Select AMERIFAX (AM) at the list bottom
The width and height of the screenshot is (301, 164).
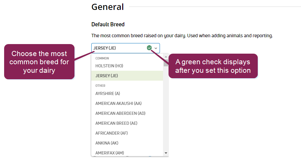click(109, 153)
